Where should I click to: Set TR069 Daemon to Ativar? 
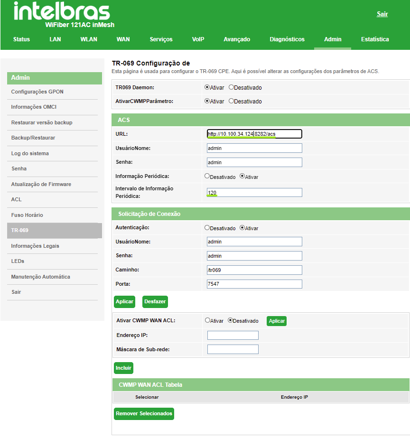click(x=207, y=87)
